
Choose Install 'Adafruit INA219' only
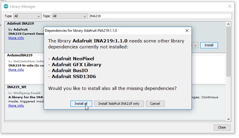coord(119,104)
